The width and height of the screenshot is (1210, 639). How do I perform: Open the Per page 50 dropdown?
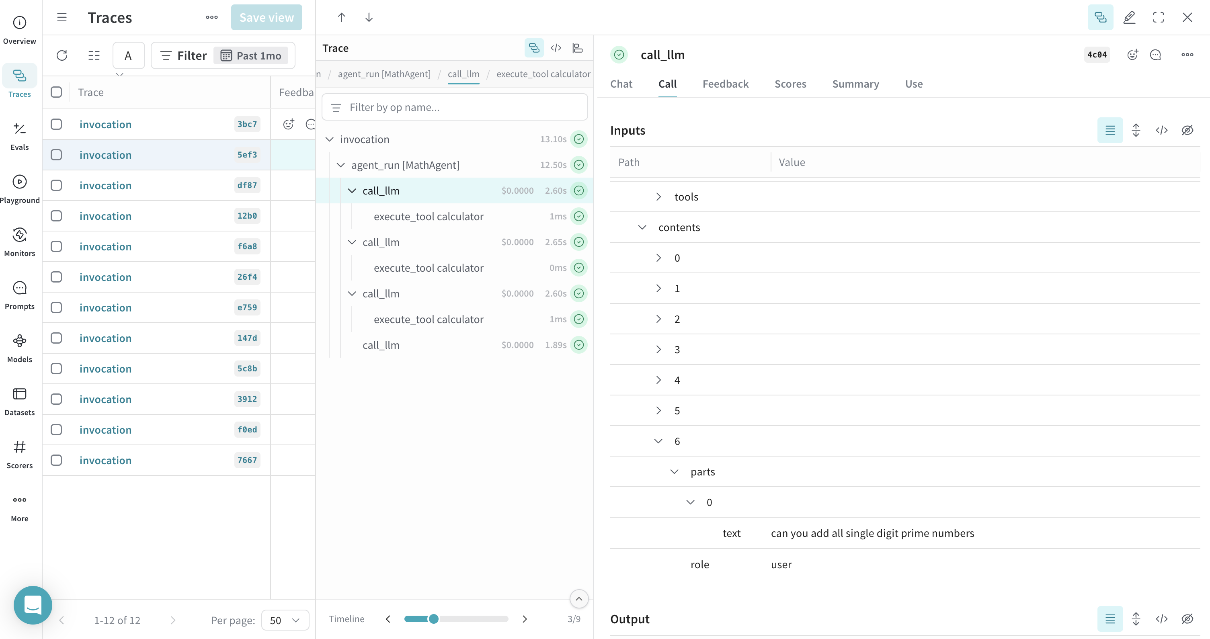pyautogui.click(x=285, y=620)
